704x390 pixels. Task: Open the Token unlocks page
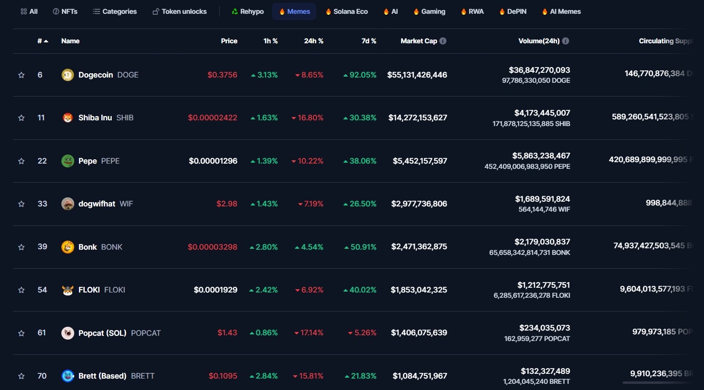click(179, 11)
